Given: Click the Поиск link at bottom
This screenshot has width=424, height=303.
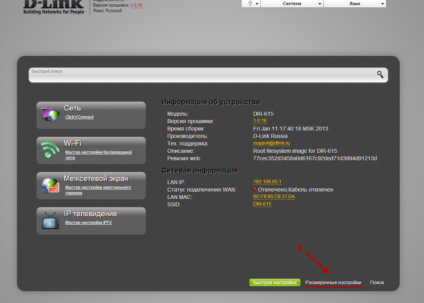Looking at the screenshot, I should [377, 282].
